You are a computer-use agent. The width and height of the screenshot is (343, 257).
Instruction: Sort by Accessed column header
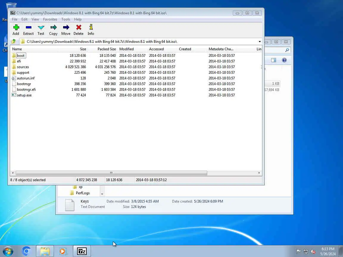(162, 49)
